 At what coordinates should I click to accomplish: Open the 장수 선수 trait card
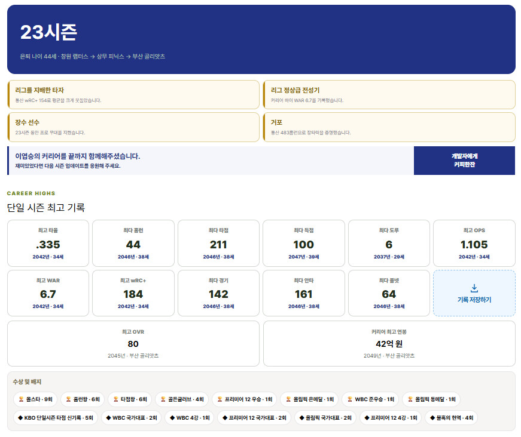[133, 127]
